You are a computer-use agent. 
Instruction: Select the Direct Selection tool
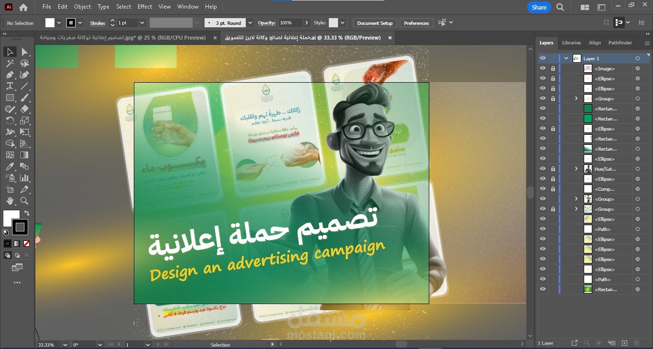25,52
